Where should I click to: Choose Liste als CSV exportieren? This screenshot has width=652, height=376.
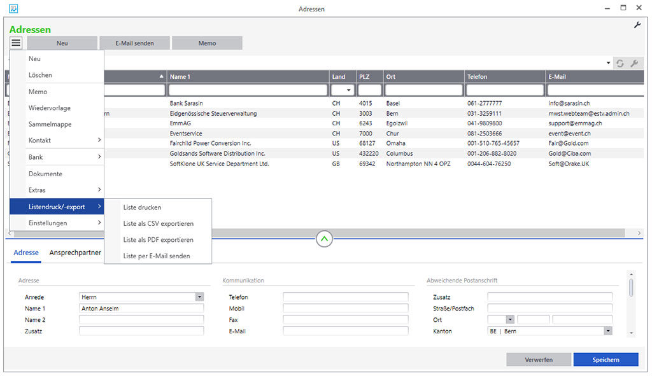[x=158, y=223]
